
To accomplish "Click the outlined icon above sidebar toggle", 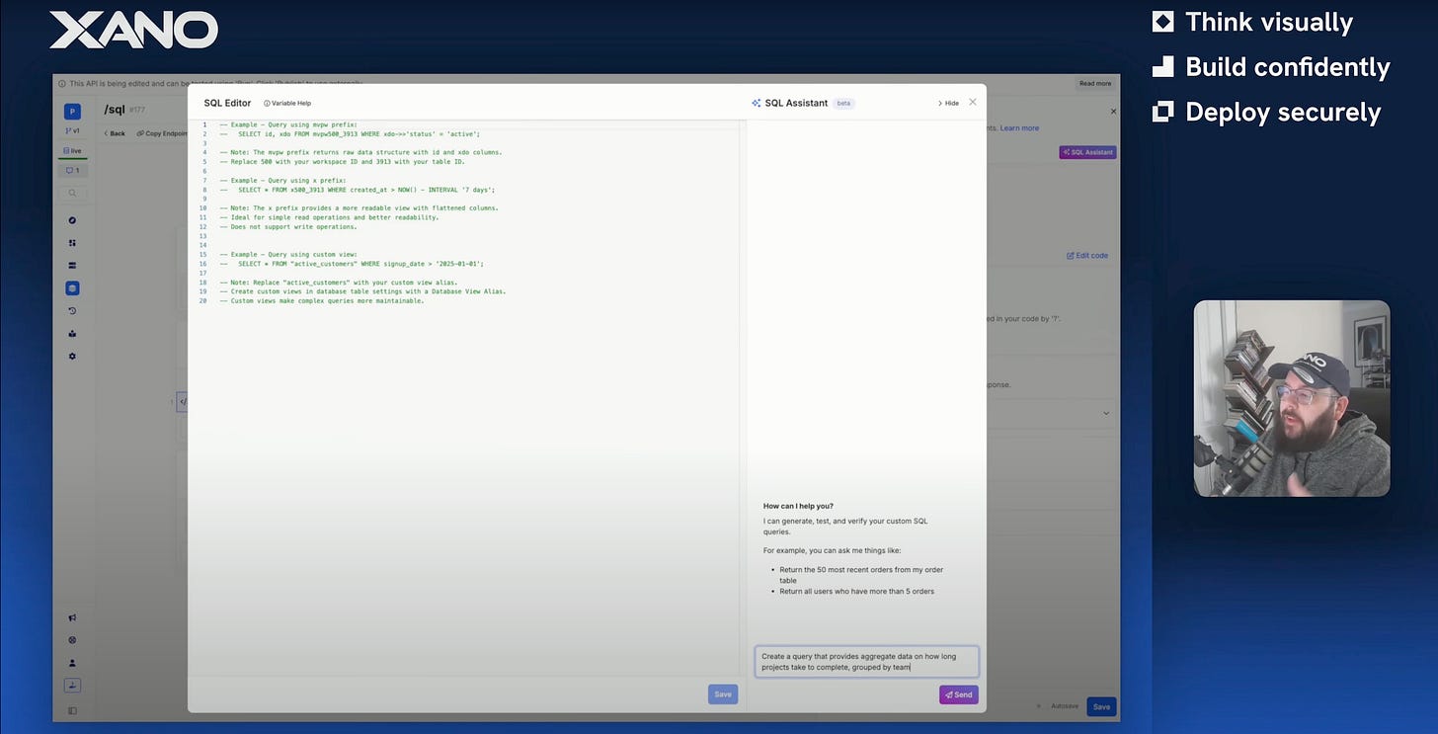I will pyautogui.click(x=72, y=686).
